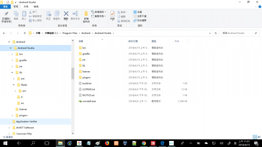Select the plugins folder in file list
Image resolution: width=262 pixels, height=147 pixels.
(x=86, y=78)
